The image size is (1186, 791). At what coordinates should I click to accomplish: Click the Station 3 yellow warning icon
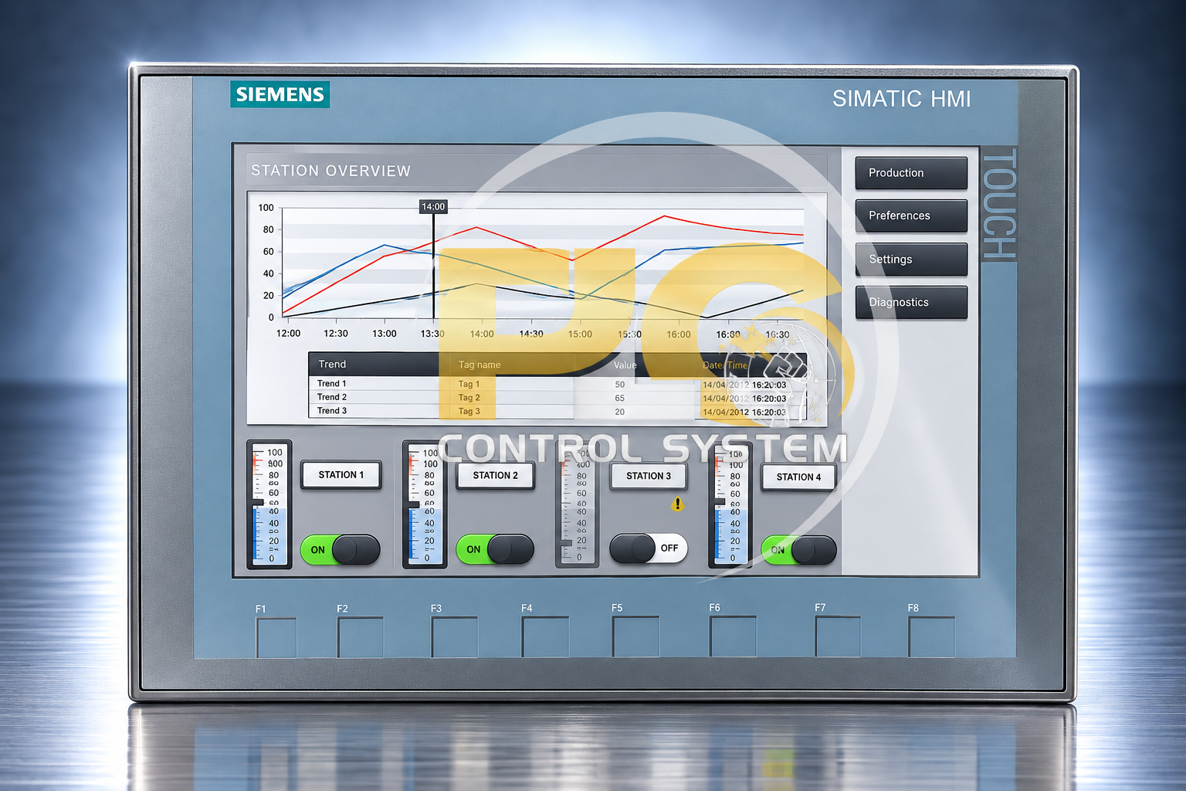coord(677,504)
